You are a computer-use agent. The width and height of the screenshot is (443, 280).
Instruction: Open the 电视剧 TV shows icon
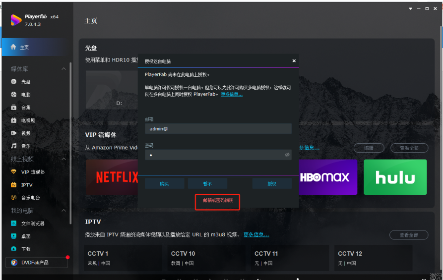[x=13, y=120]
